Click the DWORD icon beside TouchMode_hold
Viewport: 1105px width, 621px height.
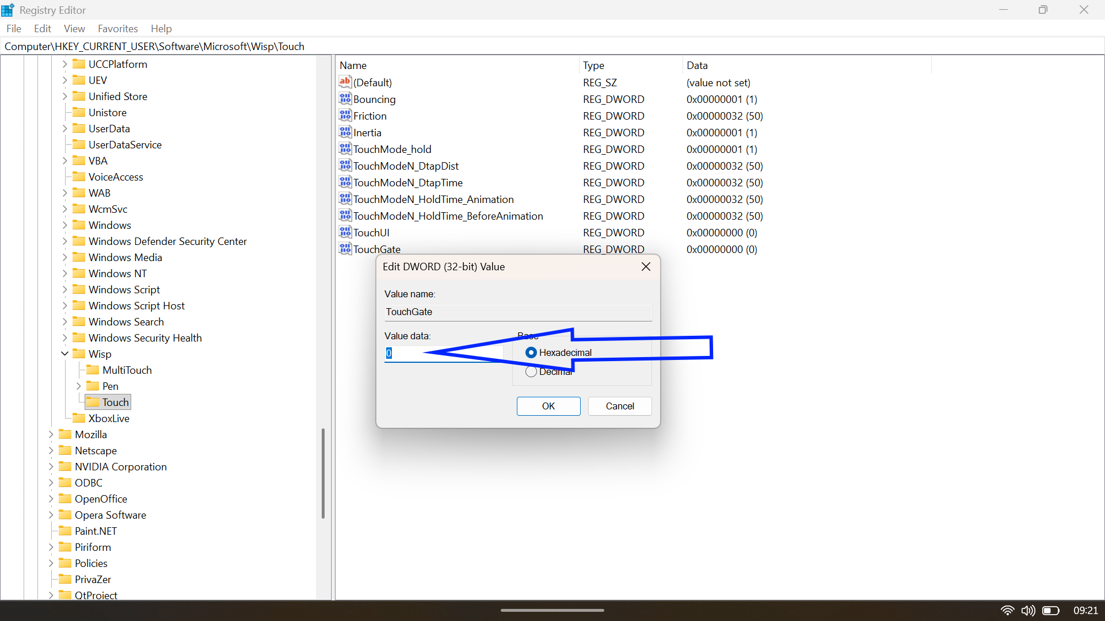pyautogui.click(x=345, y=149)
